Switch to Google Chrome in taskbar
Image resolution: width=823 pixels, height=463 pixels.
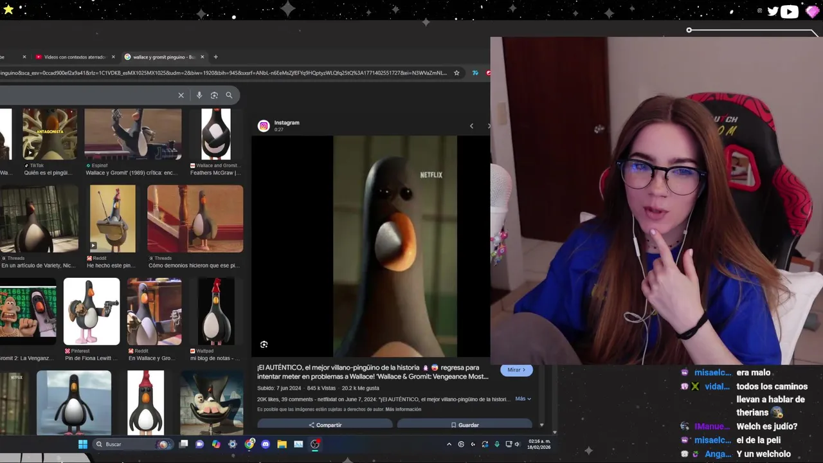(249, 444)
